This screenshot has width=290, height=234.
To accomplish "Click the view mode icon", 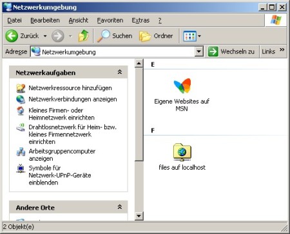I will 189,36.
